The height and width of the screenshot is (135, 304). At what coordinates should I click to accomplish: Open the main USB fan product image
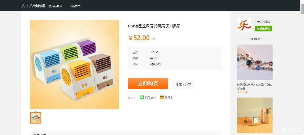[x=74, y=64]
